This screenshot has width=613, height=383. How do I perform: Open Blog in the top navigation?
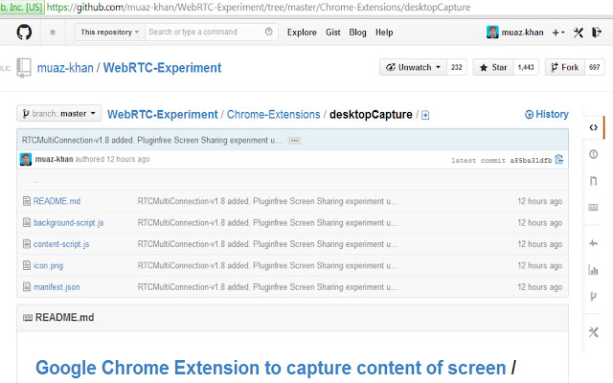tap(357, 33)
